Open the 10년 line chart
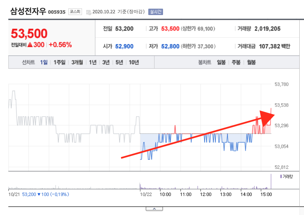304x215 pixels. pyautogui.click(x=134, y=62)
